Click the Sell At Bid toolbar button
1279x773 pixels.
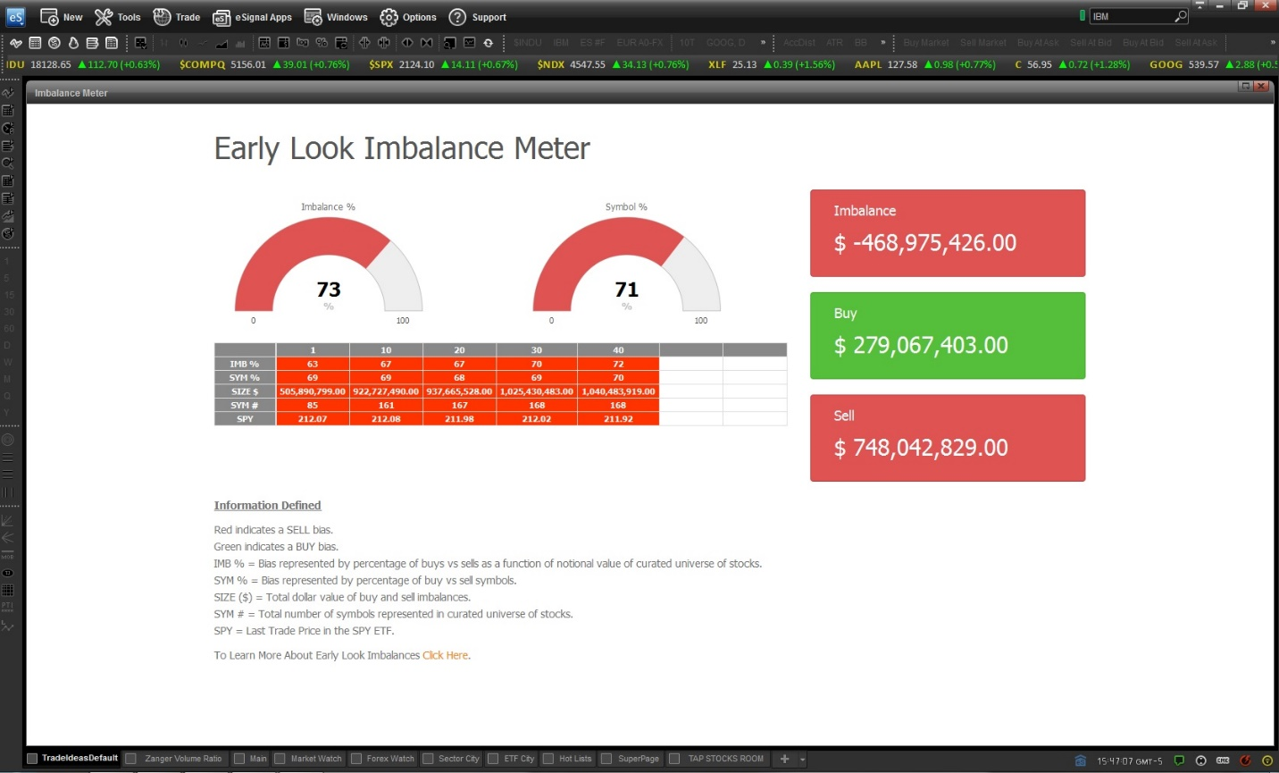[x=1091, y=42]
